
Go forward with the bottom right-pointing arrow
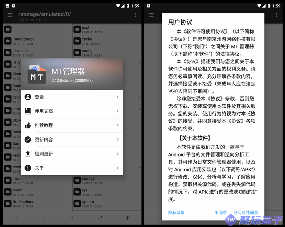(44, 218)
